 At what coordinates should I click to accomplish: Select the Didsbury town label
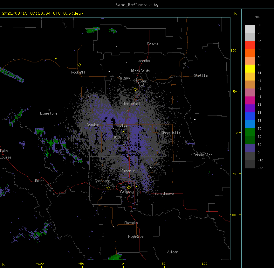coord(122,137)
